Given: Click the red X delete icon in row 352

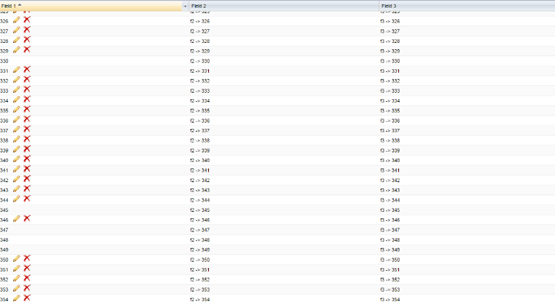Looking at the screenshot, I should pyautogui.click(x=27, y=278).
